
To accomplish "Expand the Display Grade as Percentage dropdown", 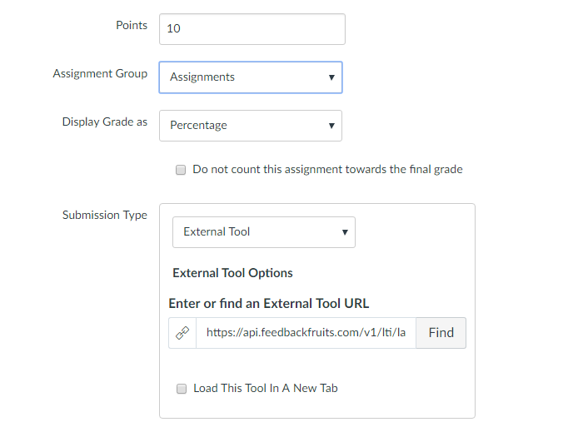I will [251, 126].
